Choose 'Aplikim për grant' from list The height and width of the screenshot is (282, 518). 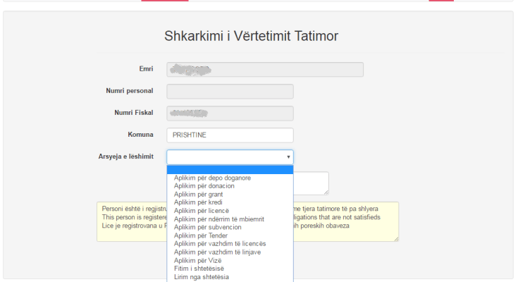pyautogui.click(x=230, y=195)
